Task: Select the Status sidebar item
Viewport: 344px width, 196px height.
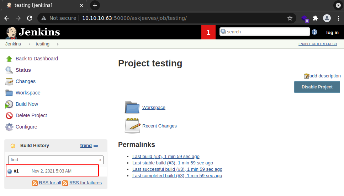Action: pos(23,70)
